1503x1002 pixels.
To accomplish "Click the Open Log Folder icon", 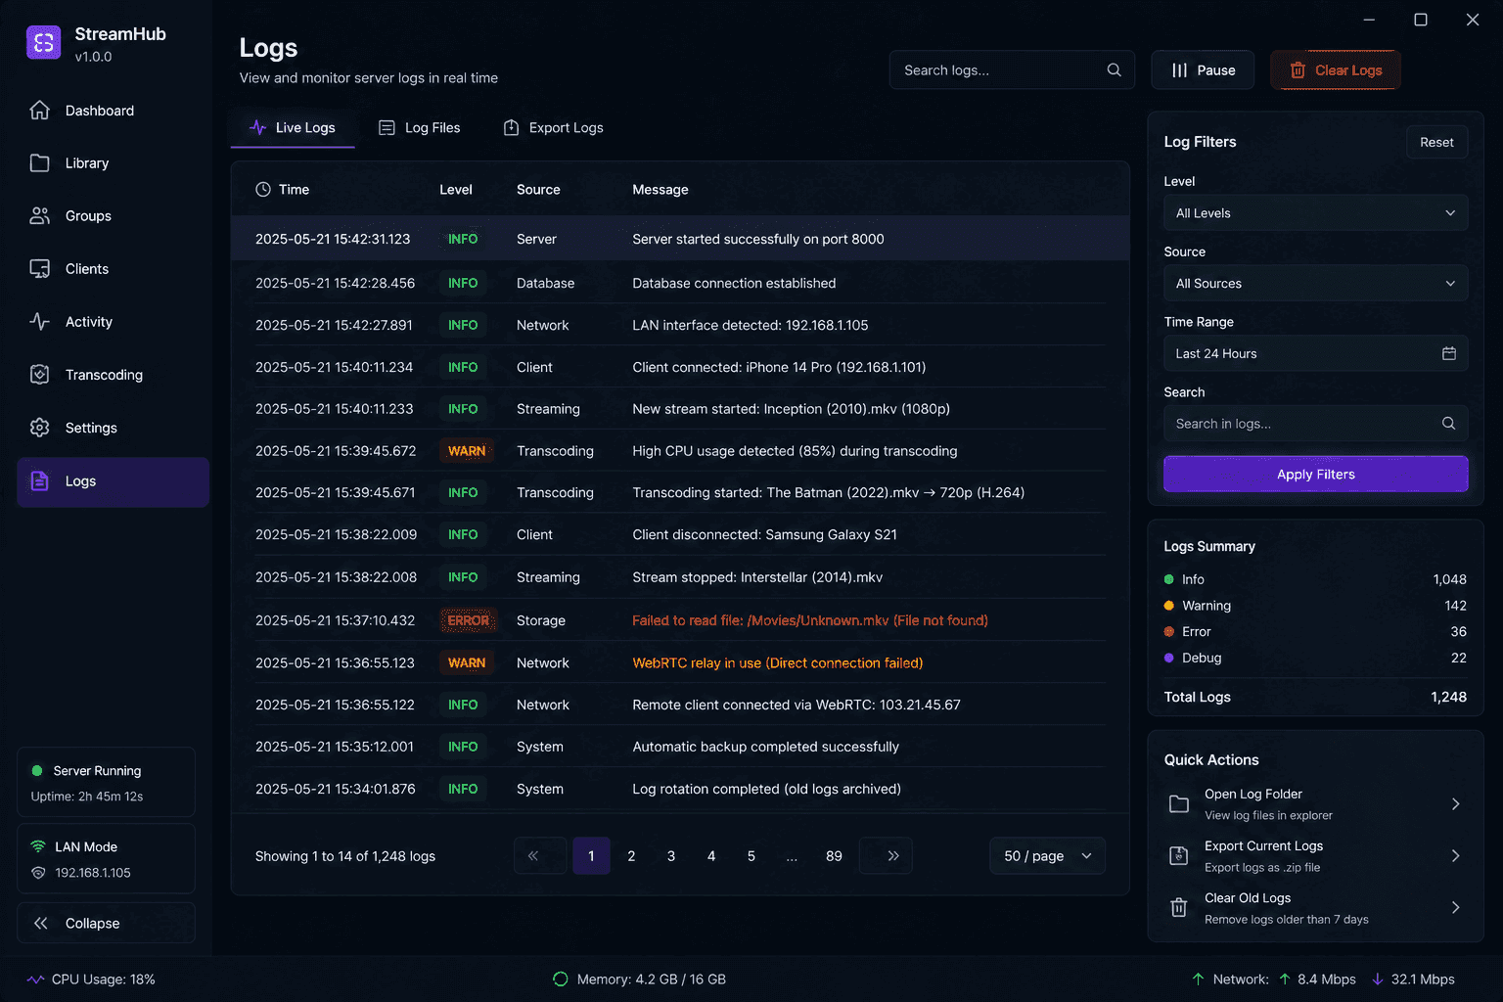I will pos(1179,804).
